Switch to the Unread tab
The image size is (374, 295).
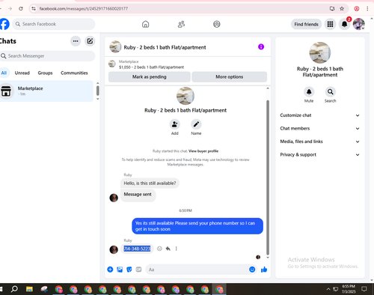coord(22,73)
